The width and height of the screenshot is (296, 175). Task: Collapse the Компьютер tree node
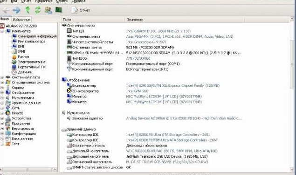[2, 31]
